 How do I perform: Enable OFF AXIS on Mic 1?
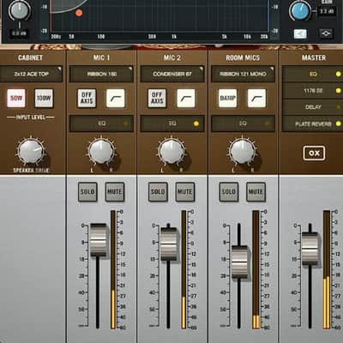[x=87, y=98]
